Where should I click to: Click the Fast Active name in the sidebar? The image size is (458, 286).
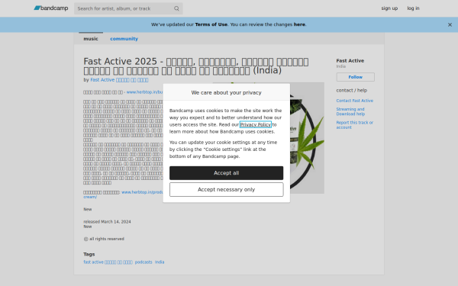350,61
